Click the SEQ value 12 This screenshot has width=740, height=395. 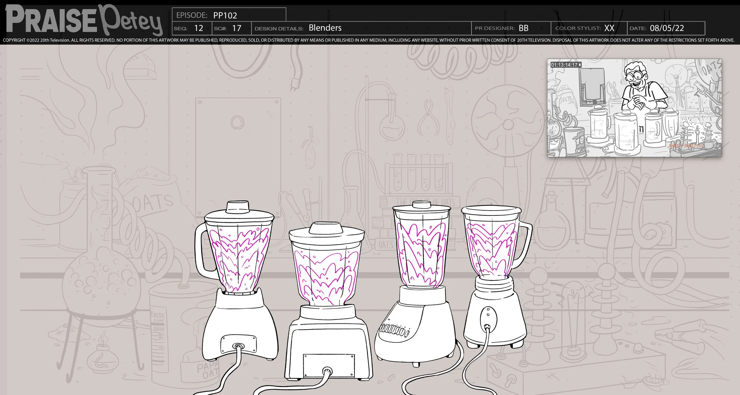pyautogui.click(x=198, y=28)
